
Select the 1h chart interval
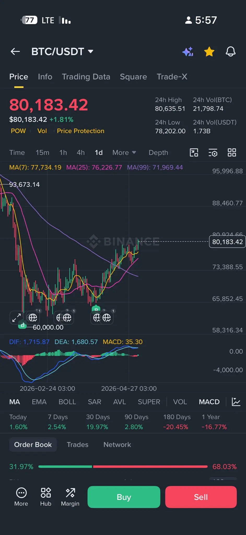(x=63, y=153)
